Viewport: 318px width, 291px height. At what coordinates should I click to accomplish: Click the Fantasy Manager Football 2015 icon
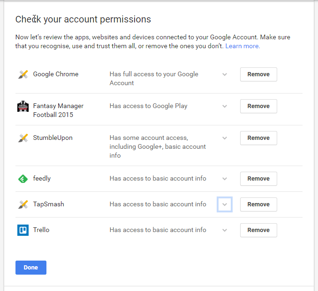pos(23,106)
